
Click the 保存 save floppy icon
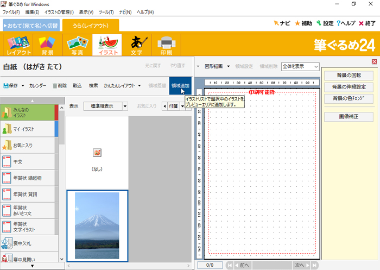tap(7, 86)
